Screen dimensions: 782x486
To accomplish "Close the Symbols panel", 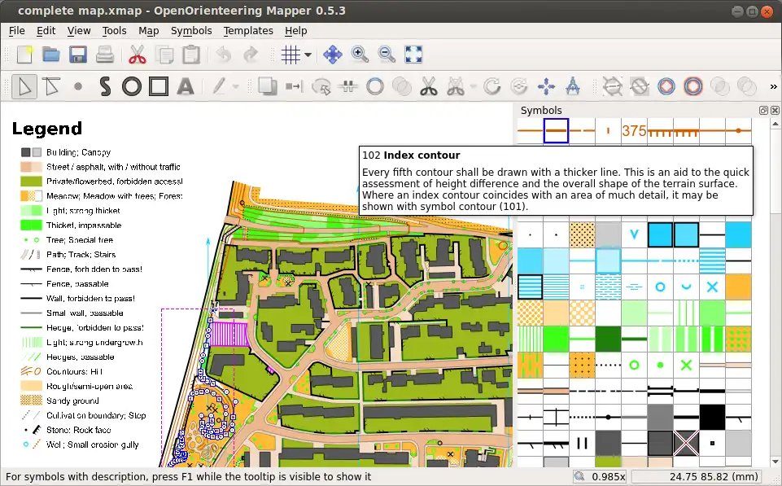I will tap(774, 110).
